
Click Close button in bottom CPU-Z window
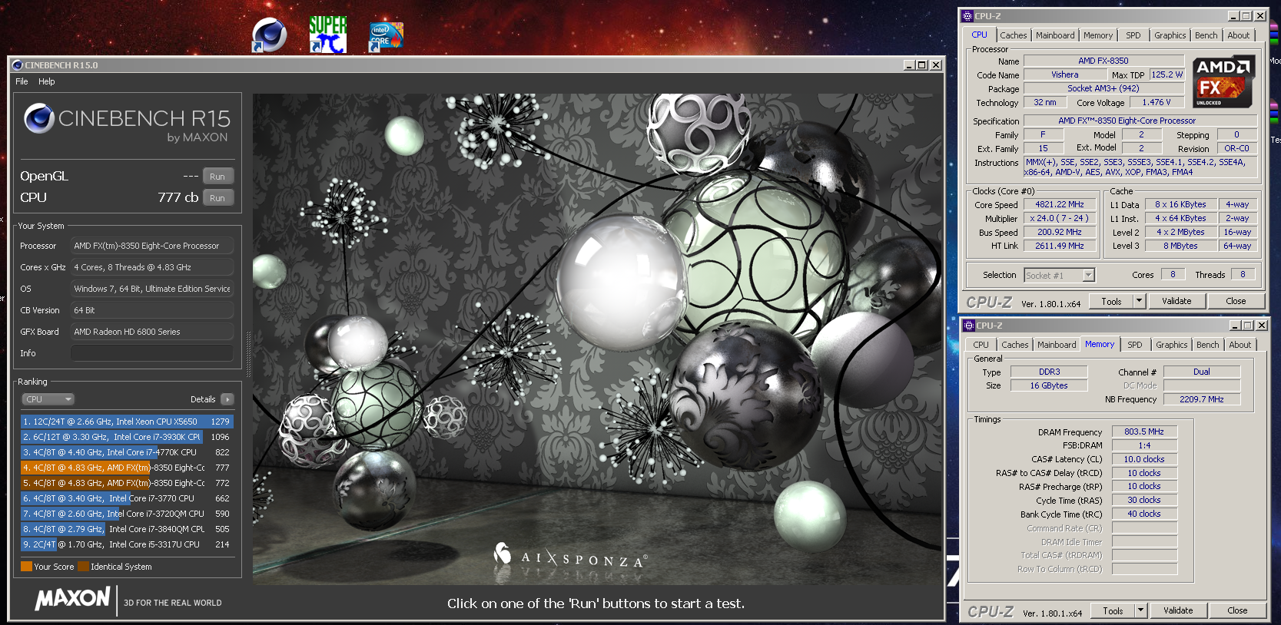coord(1237,610)
